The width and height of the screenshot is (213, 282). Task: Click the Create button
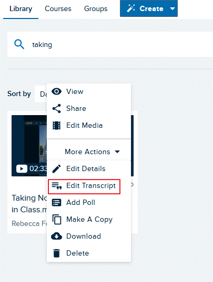(149, 8)
